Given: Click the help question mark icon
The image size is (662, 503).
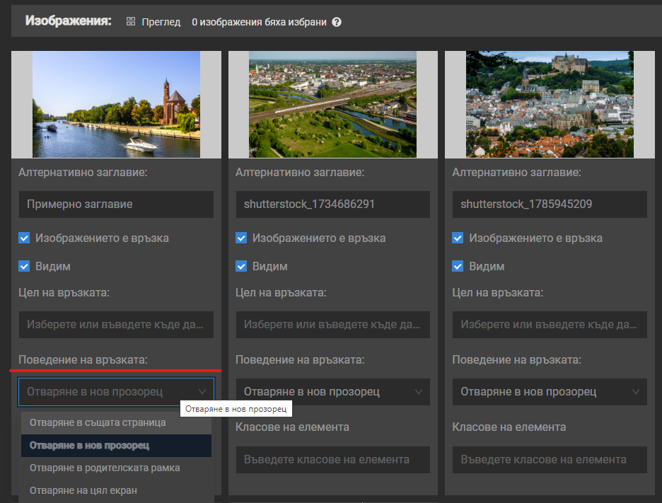Looking at the screenshot, I should [x=337, y=22].
